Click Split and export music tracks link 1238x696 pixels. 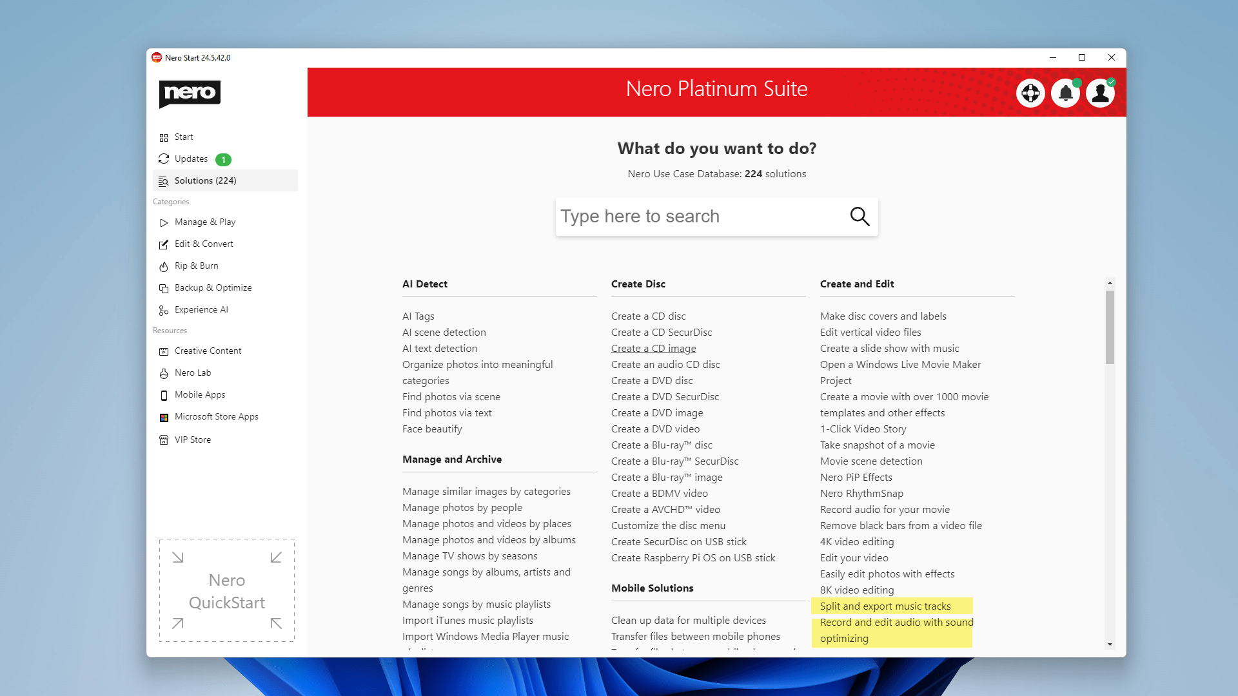click(x=885, y=606)
